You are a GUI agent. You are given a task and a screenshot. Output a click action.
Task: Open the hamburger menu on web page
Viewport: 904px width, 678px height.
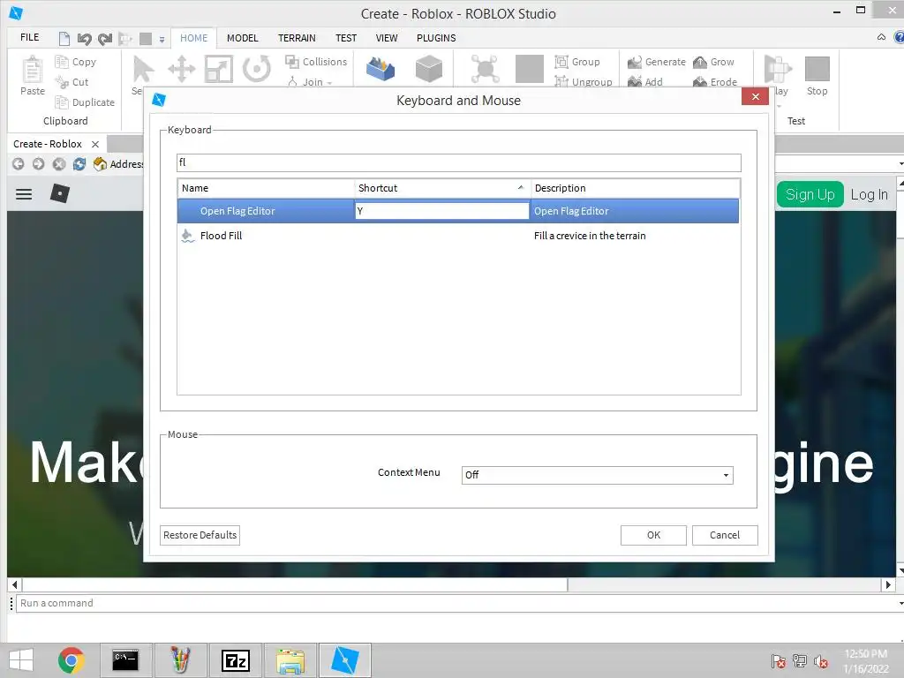tap(24, 194)
